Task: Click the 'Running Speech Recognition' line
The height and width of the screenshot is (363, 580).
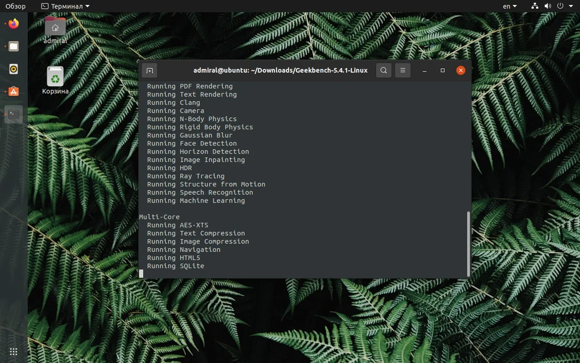Action: point(200,192)
